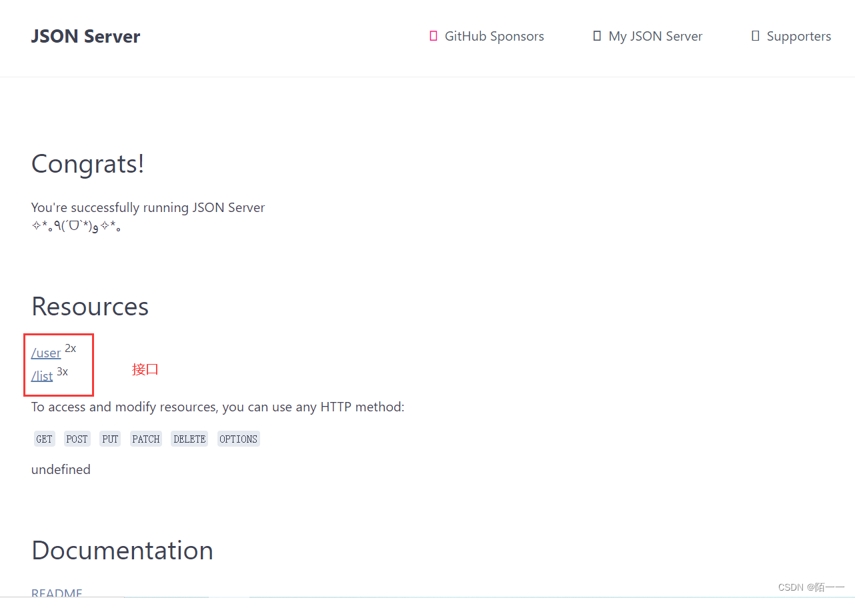855x598 pixels.
Task: Open the /list resource link
Action: (42, 376)
